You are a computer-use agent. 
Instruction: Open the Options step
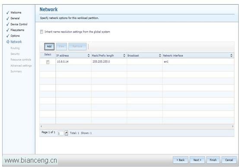click(15, 36)
